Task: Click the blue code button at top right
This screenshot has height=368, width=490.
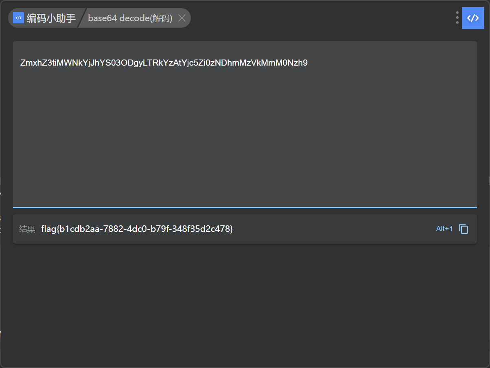Action: [472, 18]
